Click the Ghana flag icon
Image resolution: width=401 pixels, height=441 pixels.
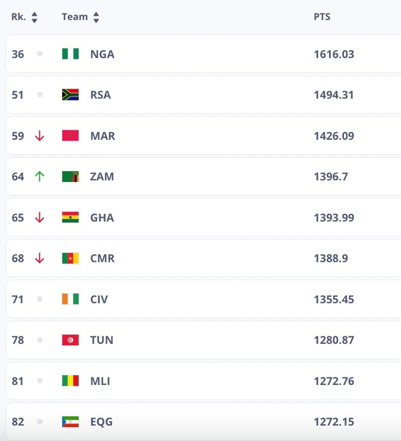(70, 217)
